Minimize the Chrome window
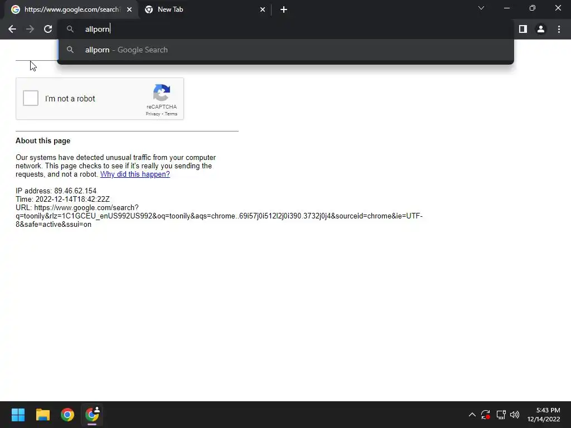Image resolution: width=571 pixels, height=428 pixels. tap(506, 8)
